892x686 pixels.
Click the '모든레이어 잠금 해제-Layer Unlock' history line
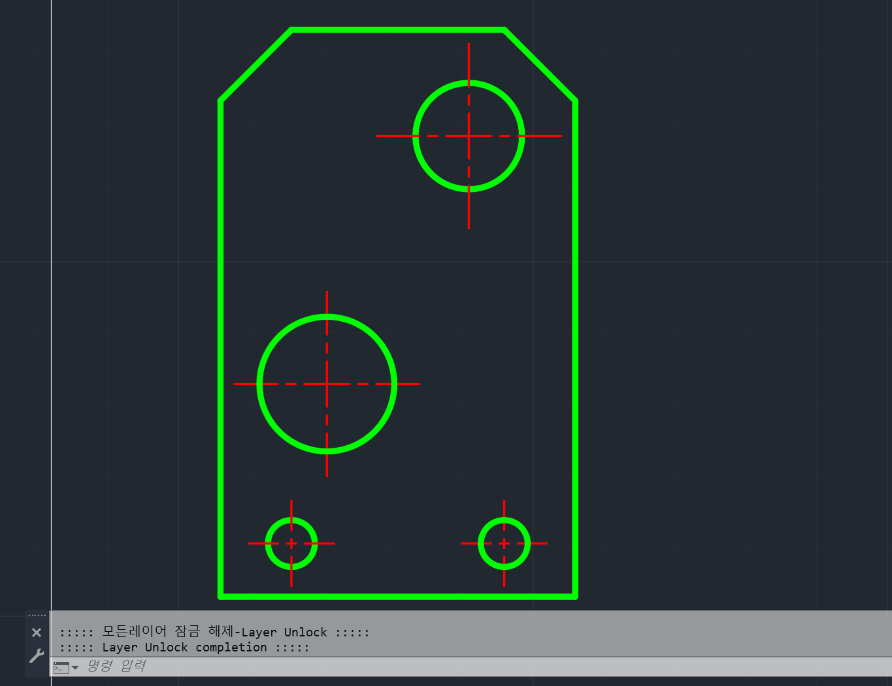[214, 632]
